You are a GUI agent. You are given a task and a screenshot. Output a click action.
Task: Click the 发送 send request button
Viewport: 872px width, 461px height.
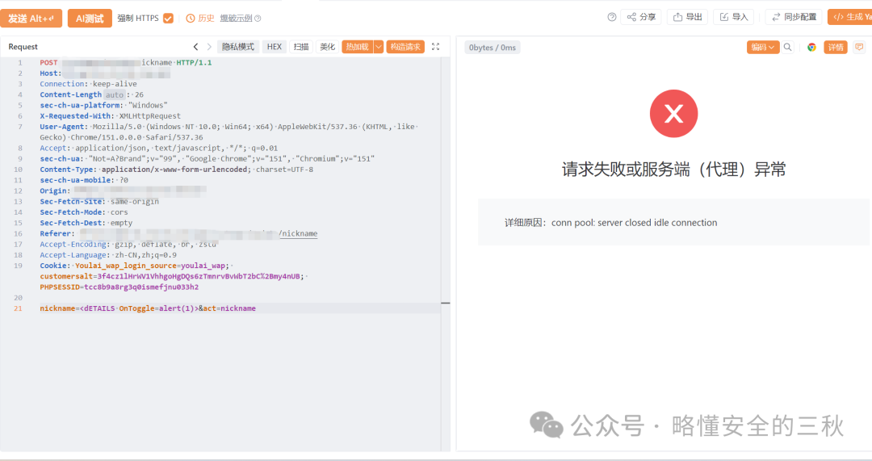(x=31, y=19)
